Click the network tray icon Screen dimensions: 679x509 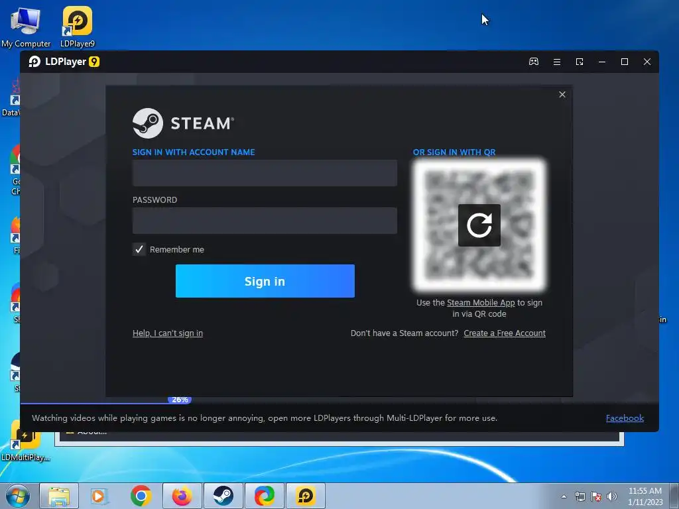[x=580, y=496]
